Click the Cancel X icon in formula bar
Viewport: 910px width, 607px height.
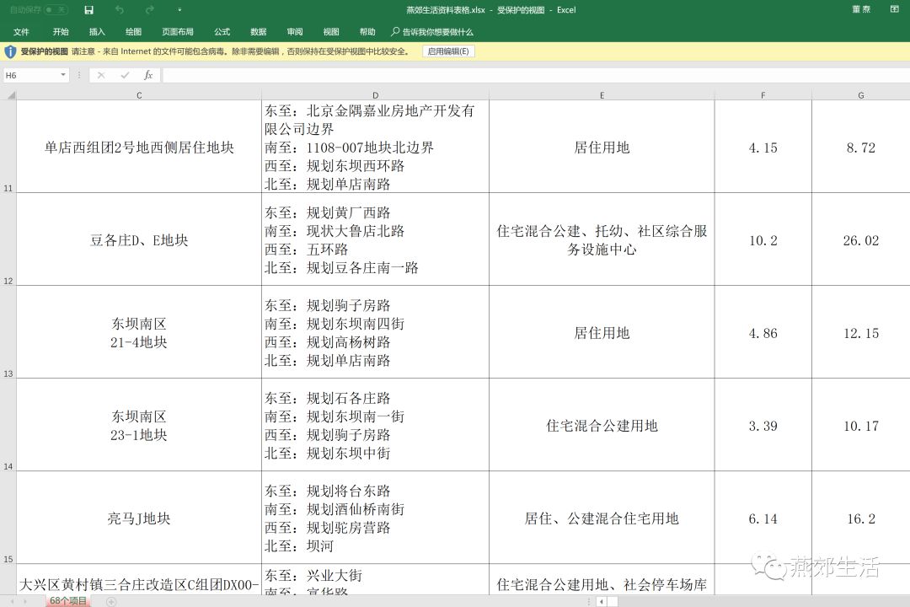[x=101, y=75]
